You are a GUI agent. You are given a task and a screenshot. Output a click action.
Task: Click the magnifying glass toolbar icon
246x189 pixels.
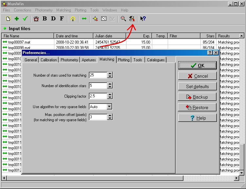coord(123,19)
